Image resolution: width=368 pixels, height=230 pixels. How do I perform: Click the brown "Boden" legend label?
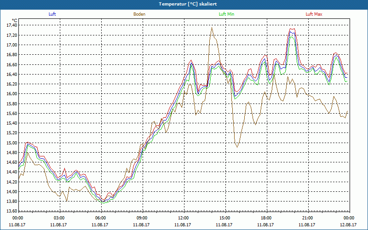coord(139,14)
